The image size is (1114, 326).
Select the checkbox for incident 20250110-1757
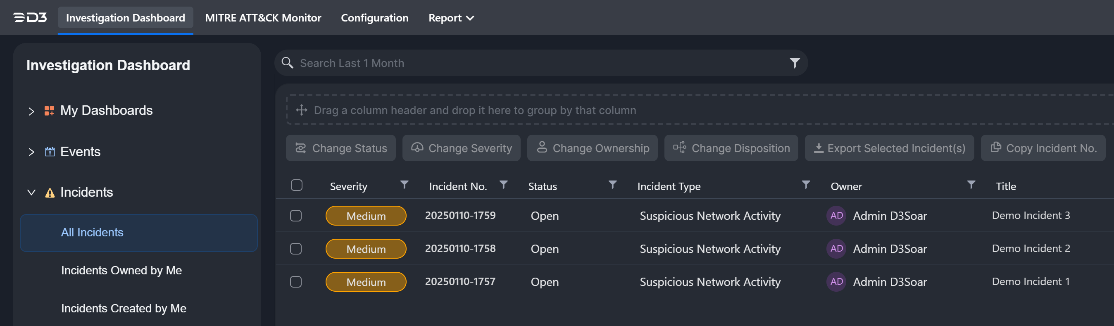coord(296,282)
